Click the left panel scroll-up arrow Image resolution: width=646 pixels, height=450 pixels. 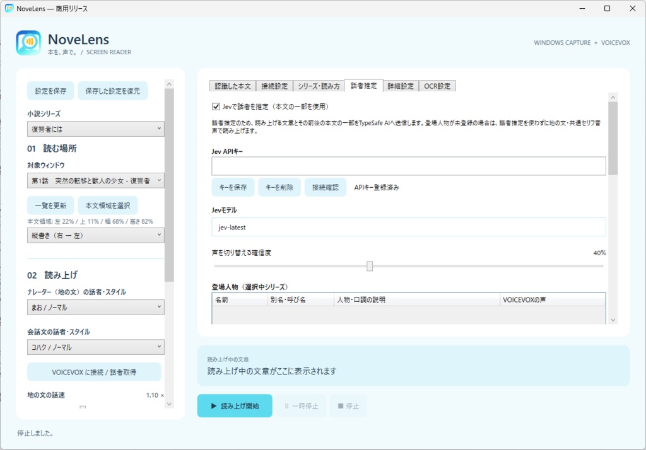[169, 84]
